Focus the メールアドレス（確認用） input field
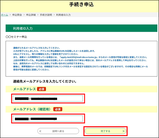Viewport: 159px width, 138px height. [48, 119]
